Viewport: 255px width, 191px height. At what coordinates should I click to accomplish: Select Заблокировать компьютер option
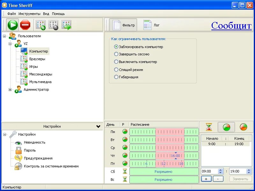pos(139,47)
